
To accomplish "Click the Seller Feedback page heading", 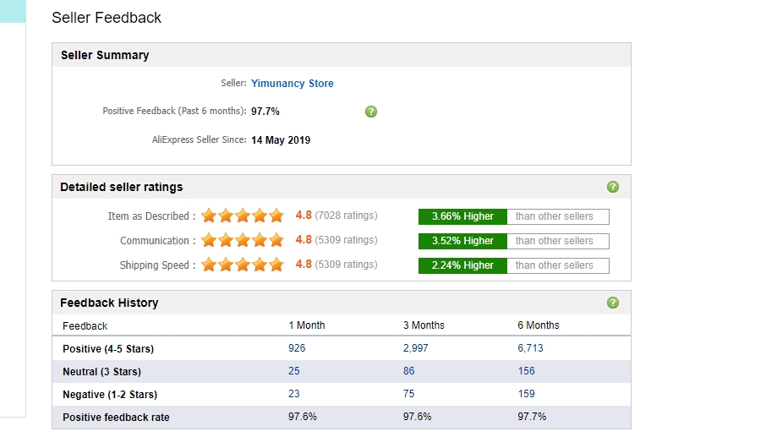I will [x=107, y=18].
